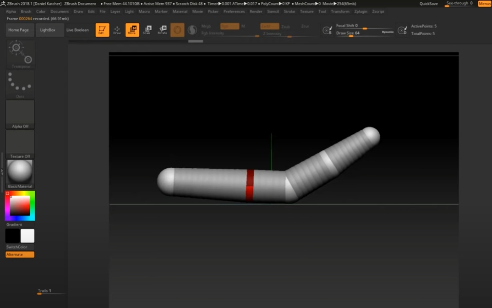This screenshot has width=492, height=308.
Task: Select the Rotate tool icon
Action: 162,30
